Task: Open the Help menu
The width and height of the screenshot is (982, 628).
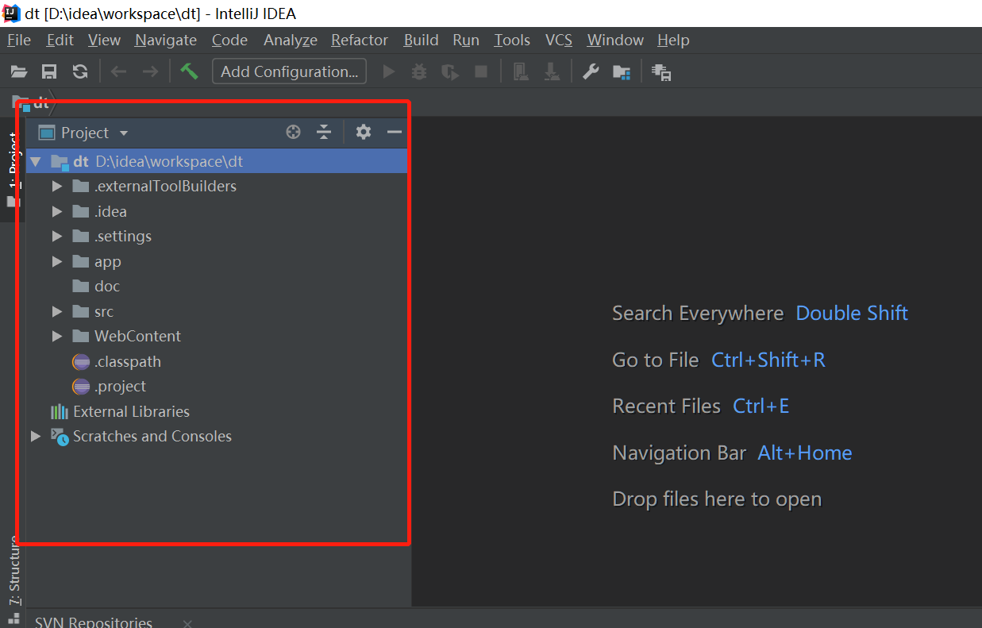Action: click(673, 40)
